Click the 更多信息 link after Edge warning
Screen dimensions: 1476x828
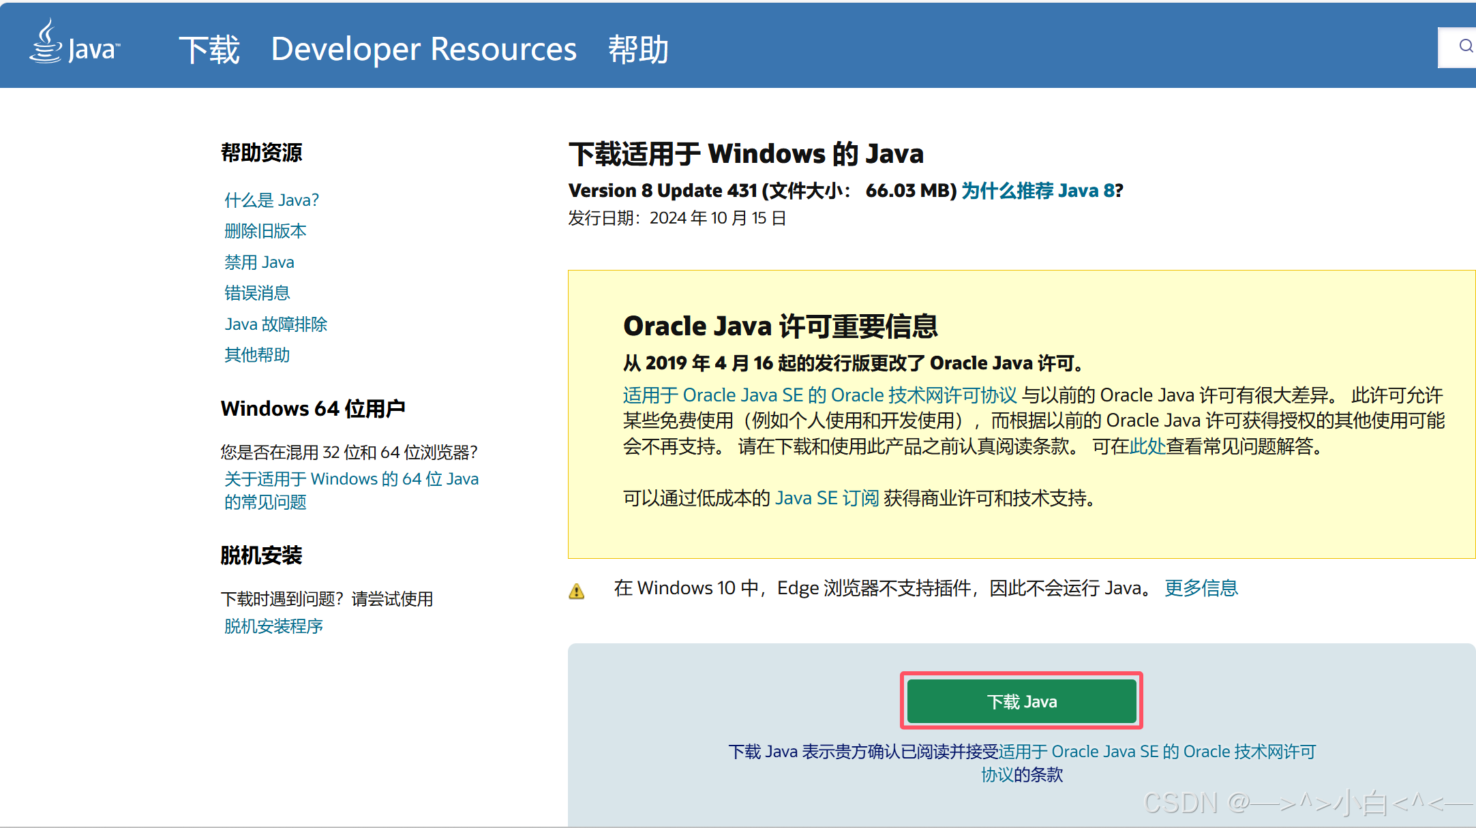tap(1201, 588)
